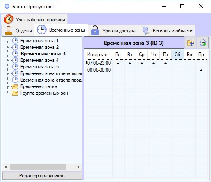
Task: Click the Редактор праздников button
Action: coord(42,176)
